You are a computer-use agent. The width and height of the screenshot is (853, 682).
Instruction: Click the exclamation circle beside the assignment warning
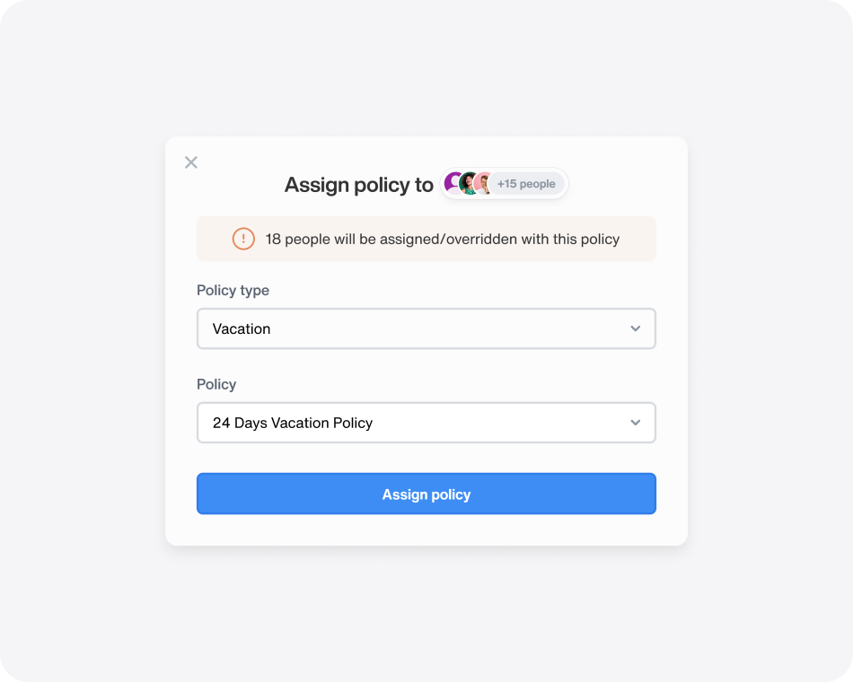(242, 239)
